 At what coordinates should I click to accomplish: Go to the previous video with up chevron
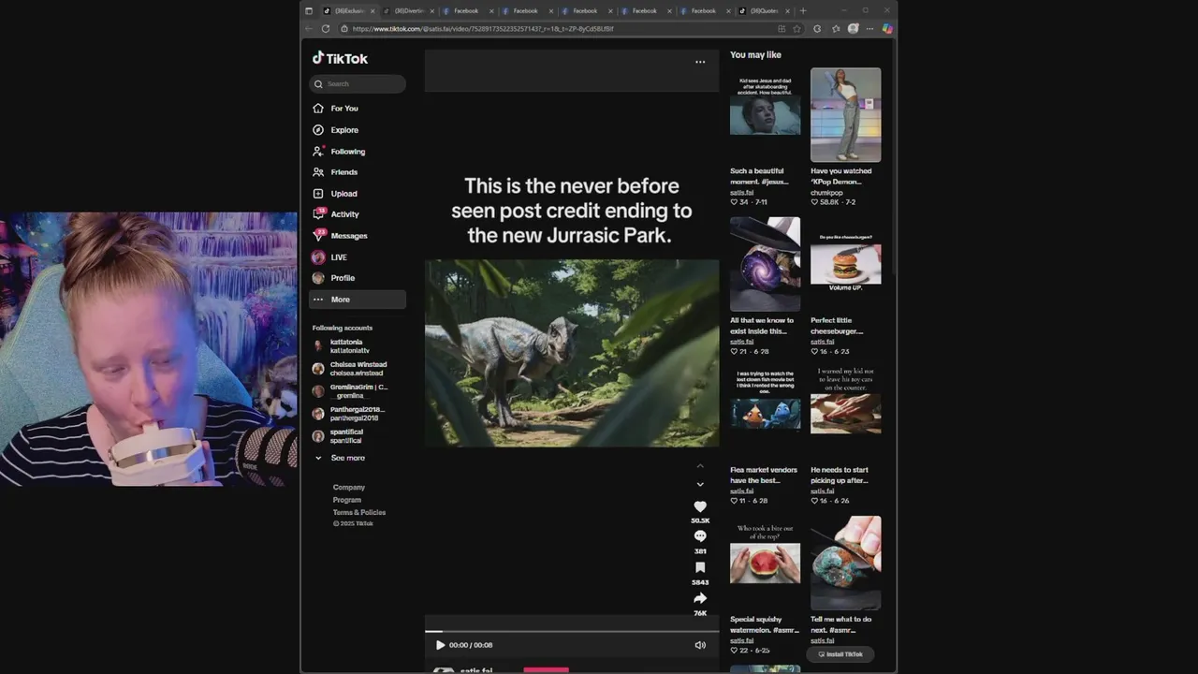700,466
